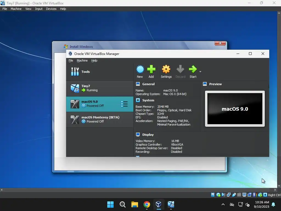Click the network tray icon
281x211 pixels.
point(240,204)
